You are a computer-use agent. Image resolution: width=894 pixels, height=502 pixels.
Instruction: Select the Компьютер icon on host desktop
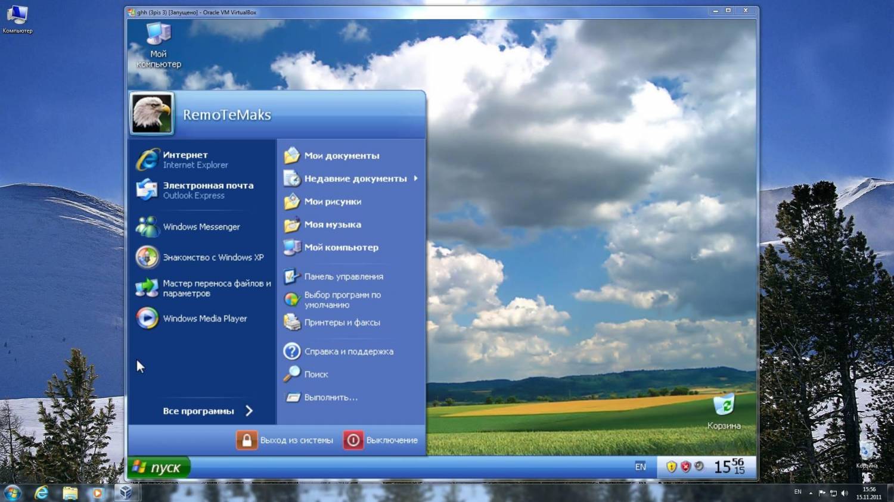coord(17,20)
